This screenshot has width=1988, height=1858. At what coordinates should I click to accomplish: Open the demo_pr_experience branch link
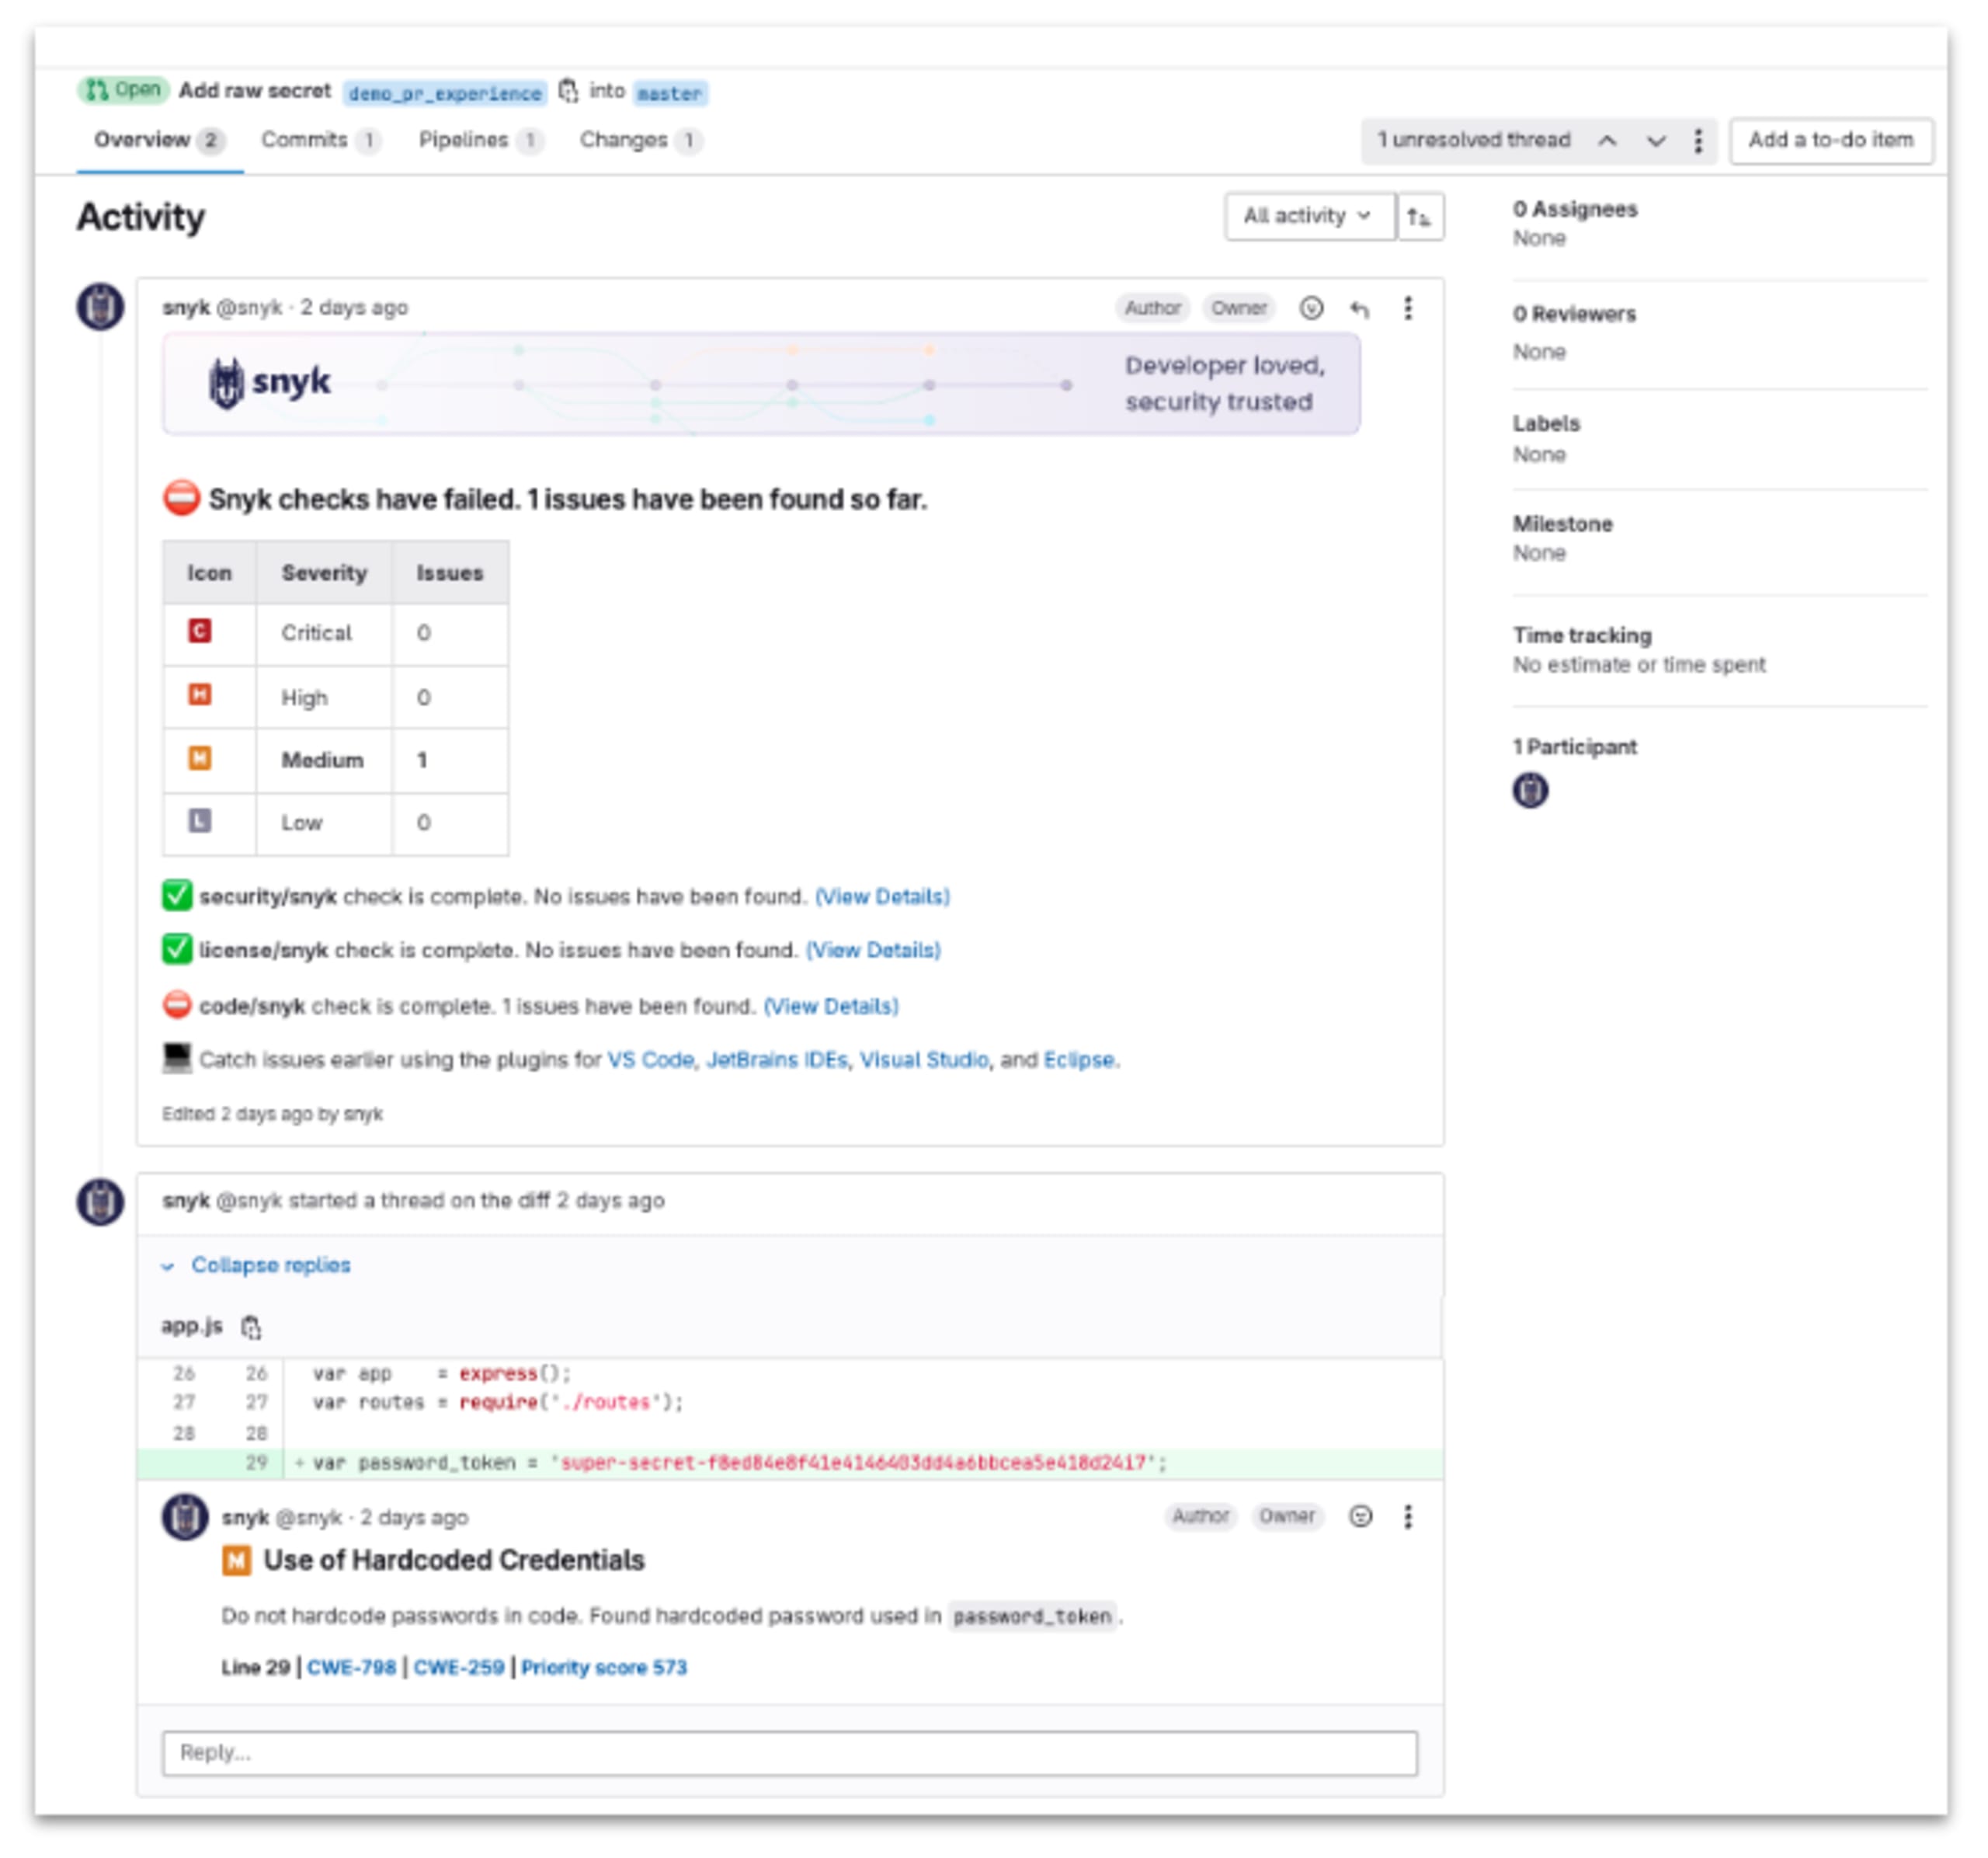coord(445,93)
